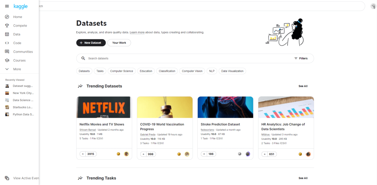377x185 pixels.
Task: Open author avatar on HR Analytics card
Action: tap(308, 154)
